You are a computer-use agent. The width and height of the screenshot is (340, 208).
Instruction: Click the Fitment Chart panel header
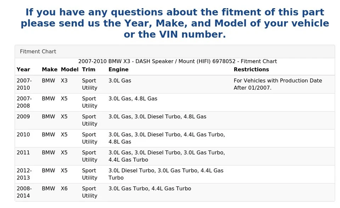pos(38,51)
